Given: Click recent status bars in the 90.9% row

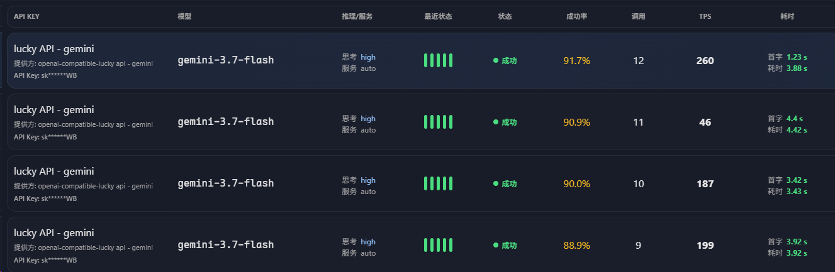Looking at the screenshot, I should click(x=439, y=122).
